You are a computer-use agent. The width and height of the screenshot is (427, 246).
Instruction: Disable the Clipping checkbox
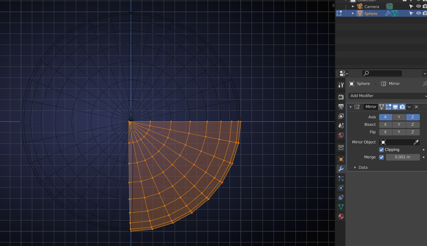[381, 150]
